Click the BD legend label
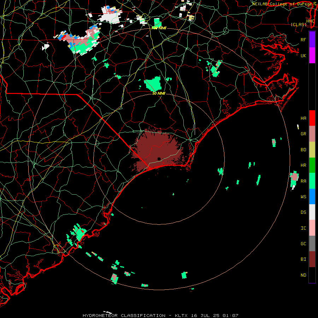Viewport: 318px width, 318px height. click(303, 150)
